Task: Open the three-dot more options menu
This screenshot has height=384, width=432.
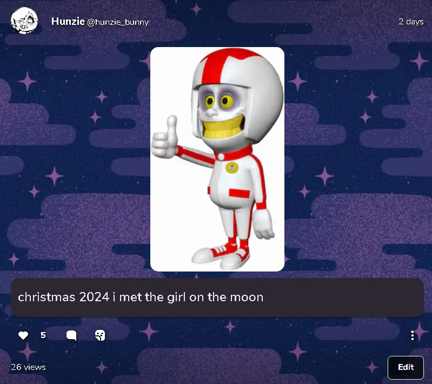Action: 412,335
